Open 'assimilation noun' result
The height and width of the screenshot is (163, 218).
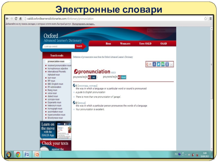pos(55,112)
